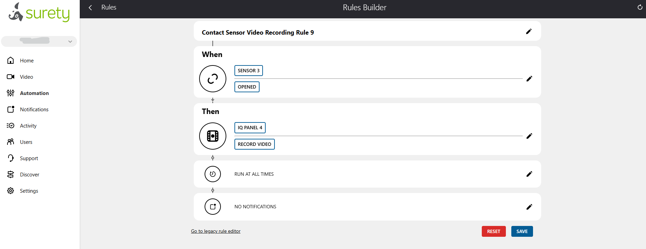Open Settings from the sidebar
This screenshot has height=249, width=646.
(x=29, y=191)
